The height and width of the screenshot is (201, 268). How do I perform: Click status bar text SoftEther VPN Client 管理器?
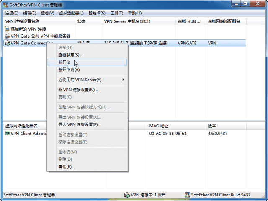point(29,195)
